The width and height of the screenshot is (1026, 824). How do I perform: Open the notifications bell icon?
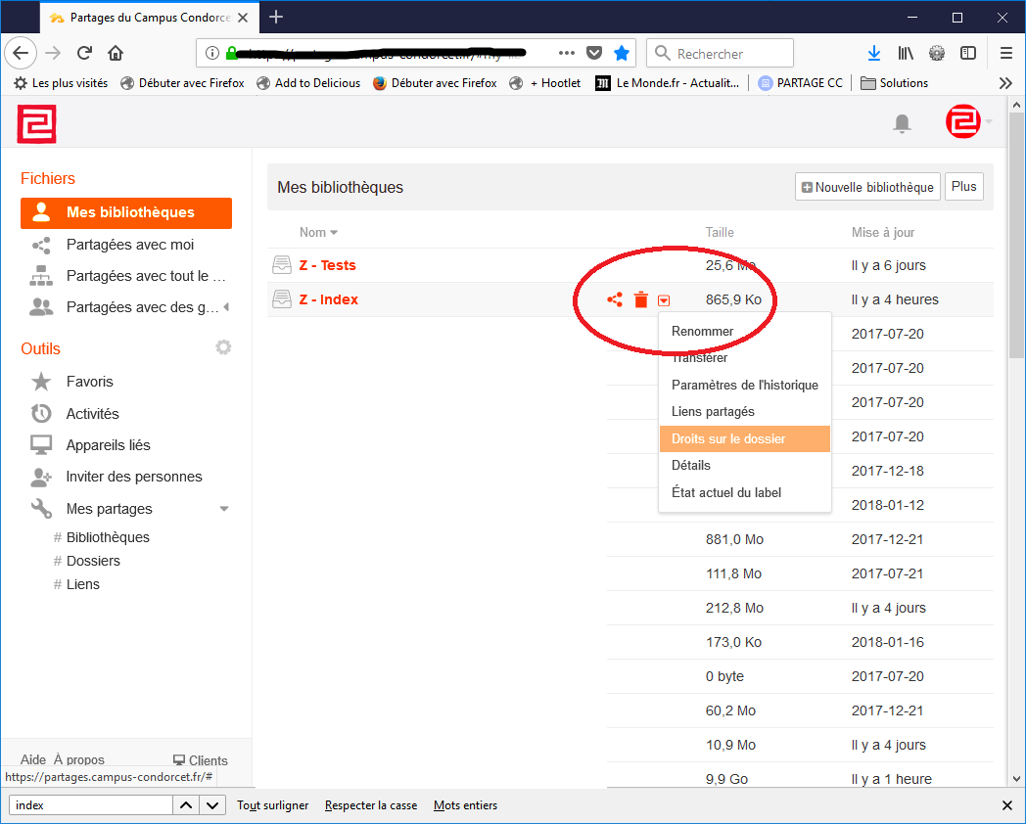[x=902, y=123]
